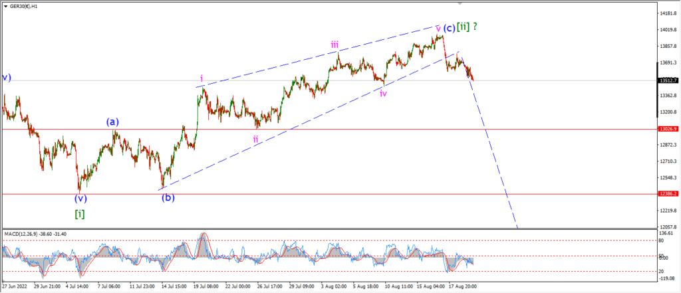Click the green [i] wave label
This screenshot has height=293, width=681.
(80, 213)
